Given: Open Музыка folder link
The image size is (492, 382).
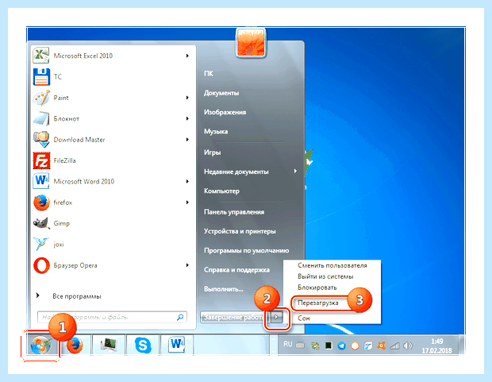Looking at the screenshot, I should click(216, 131).
